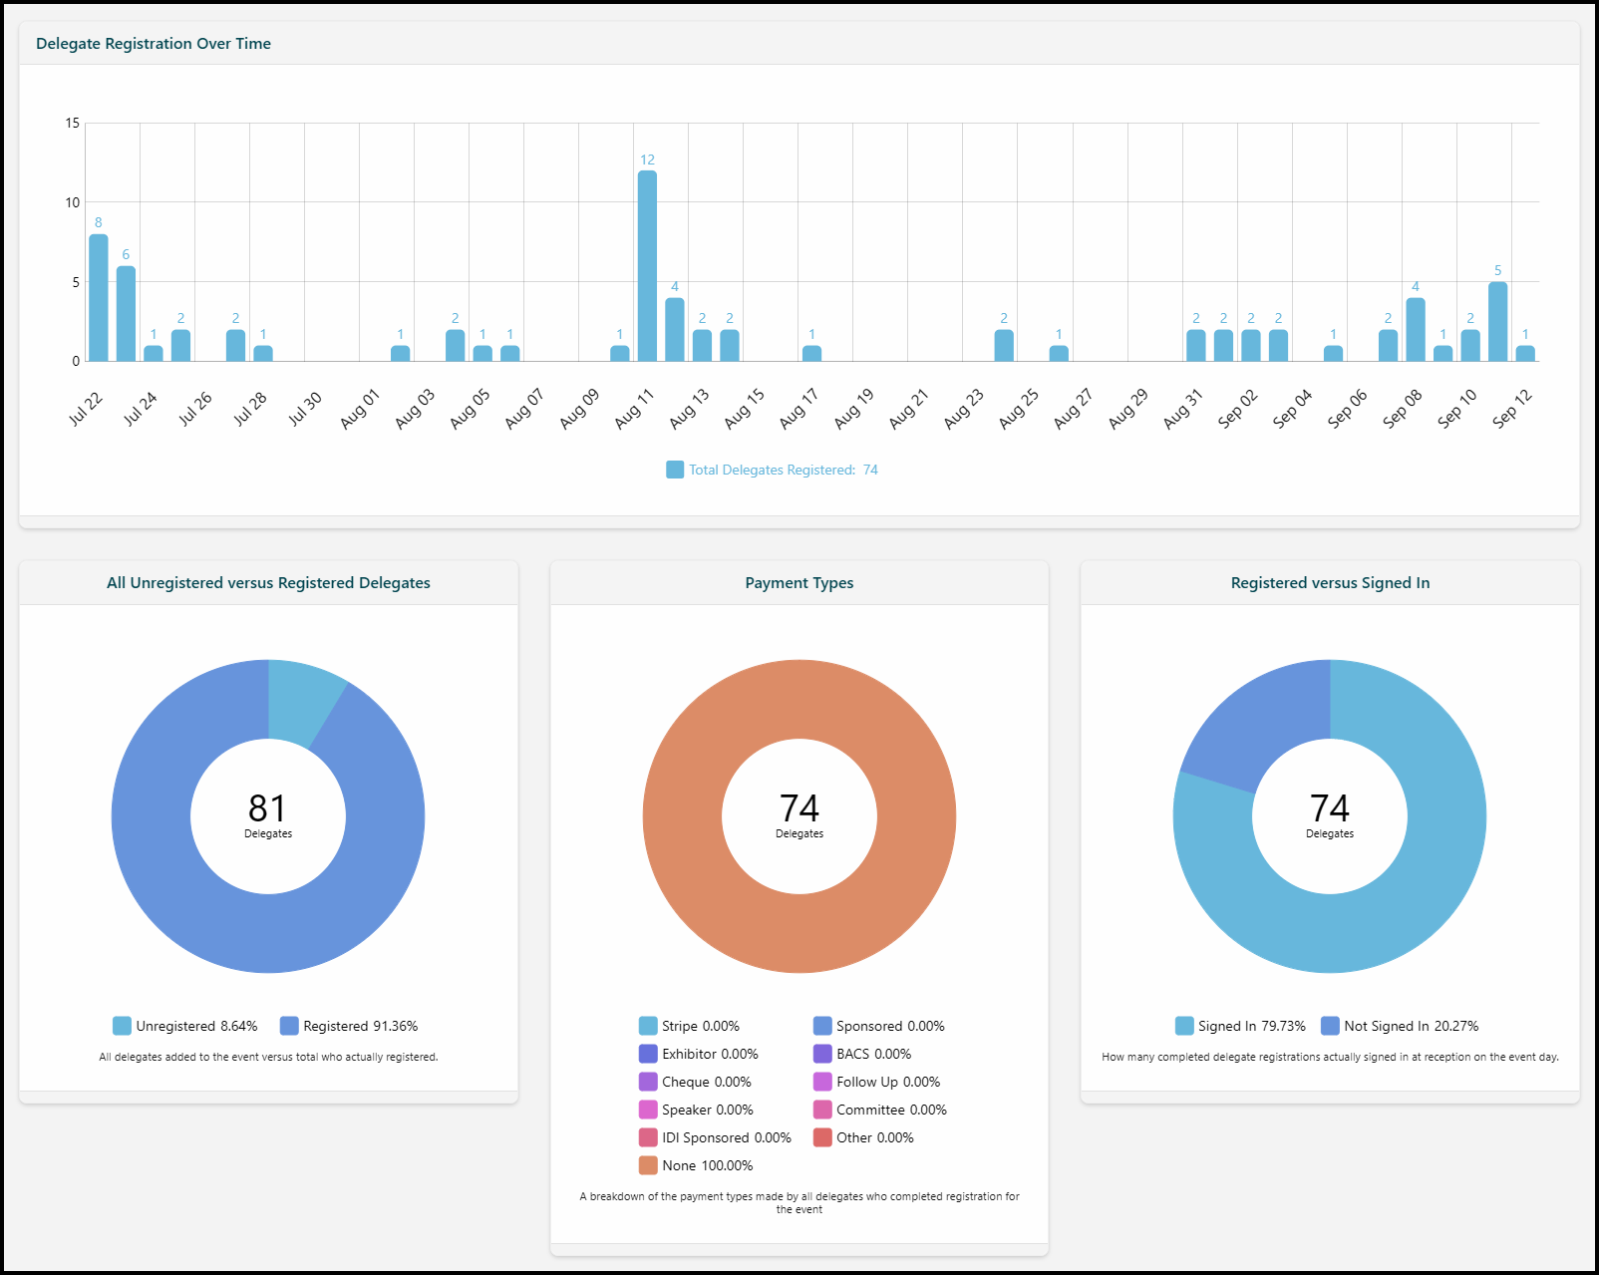Click the bar labeled 5 near Sep 12
The width and height of the screenshot is (1599, 1275).
1497,322
